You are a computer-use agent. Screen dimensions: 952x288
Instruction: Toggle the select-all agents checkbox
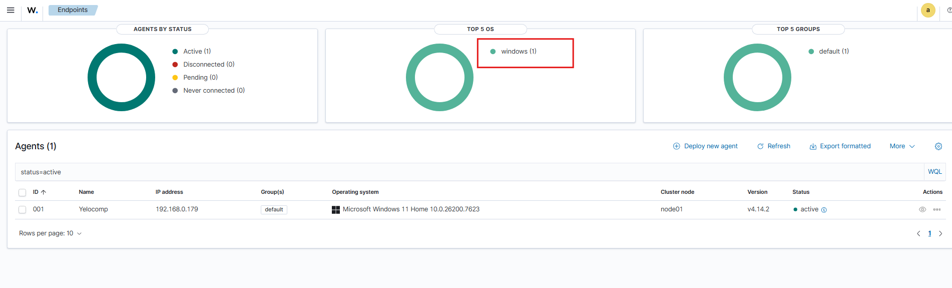(22, 192)
